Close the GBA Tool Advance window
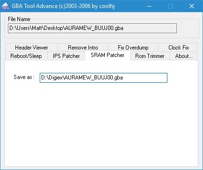This screenshot has width=203, height=170. tap(192, 6)
